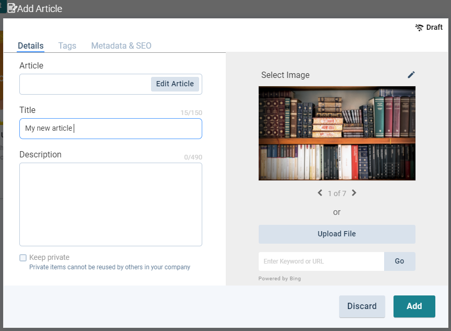Screen dimensions: 451x331
Task: Advance to next image with right chevron
Action: 354,193
